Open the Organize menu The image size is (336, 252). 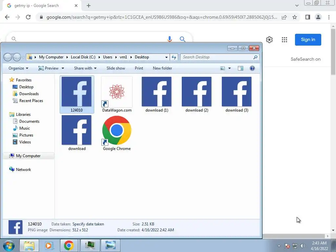point(18,68)
